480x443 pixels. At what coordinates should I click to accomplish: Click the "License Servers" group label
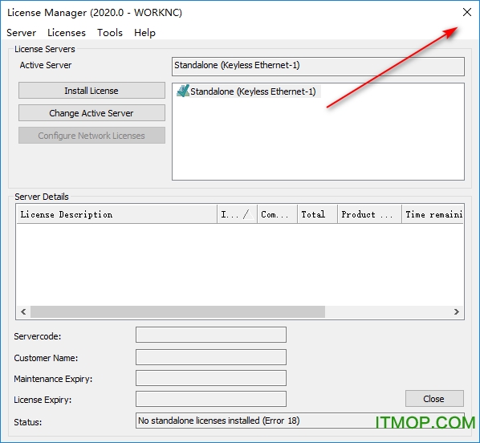click(45, 49)
